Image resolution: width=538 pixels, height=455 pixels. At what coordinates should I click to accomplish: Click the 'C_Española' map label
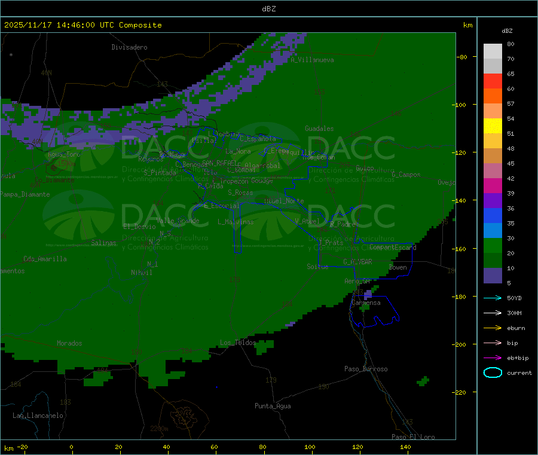(258, 139)
